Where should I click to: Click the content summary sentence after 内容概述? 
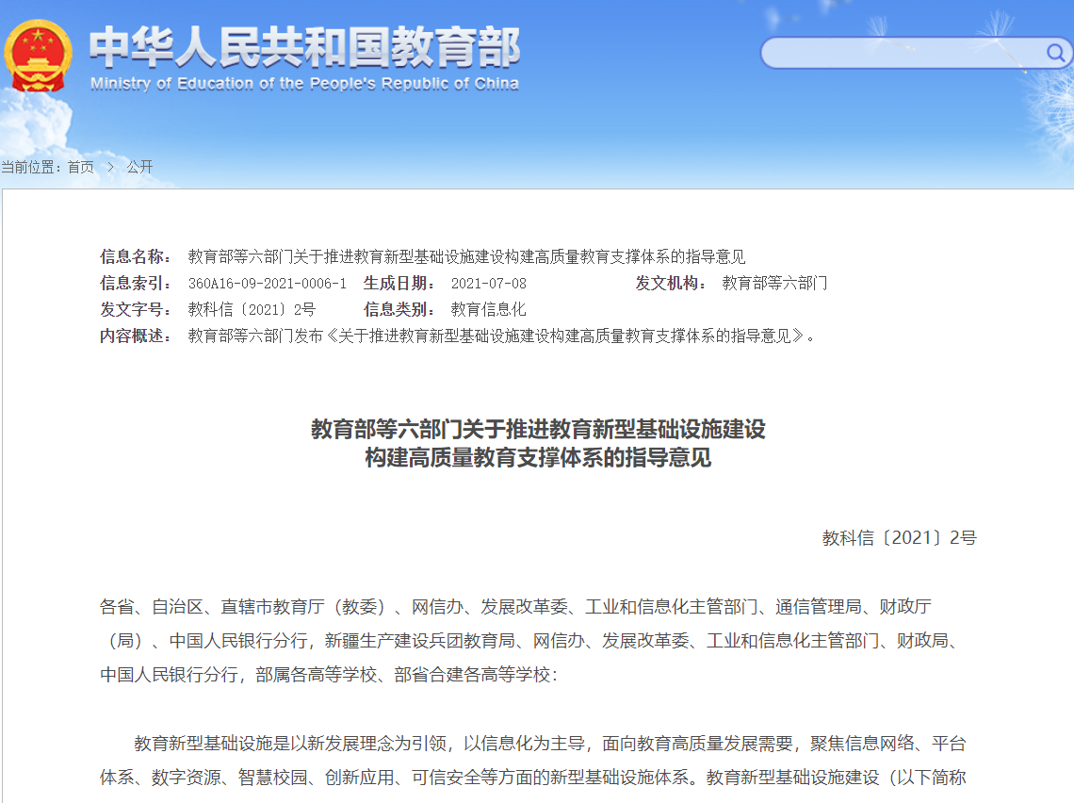point(501,336)
